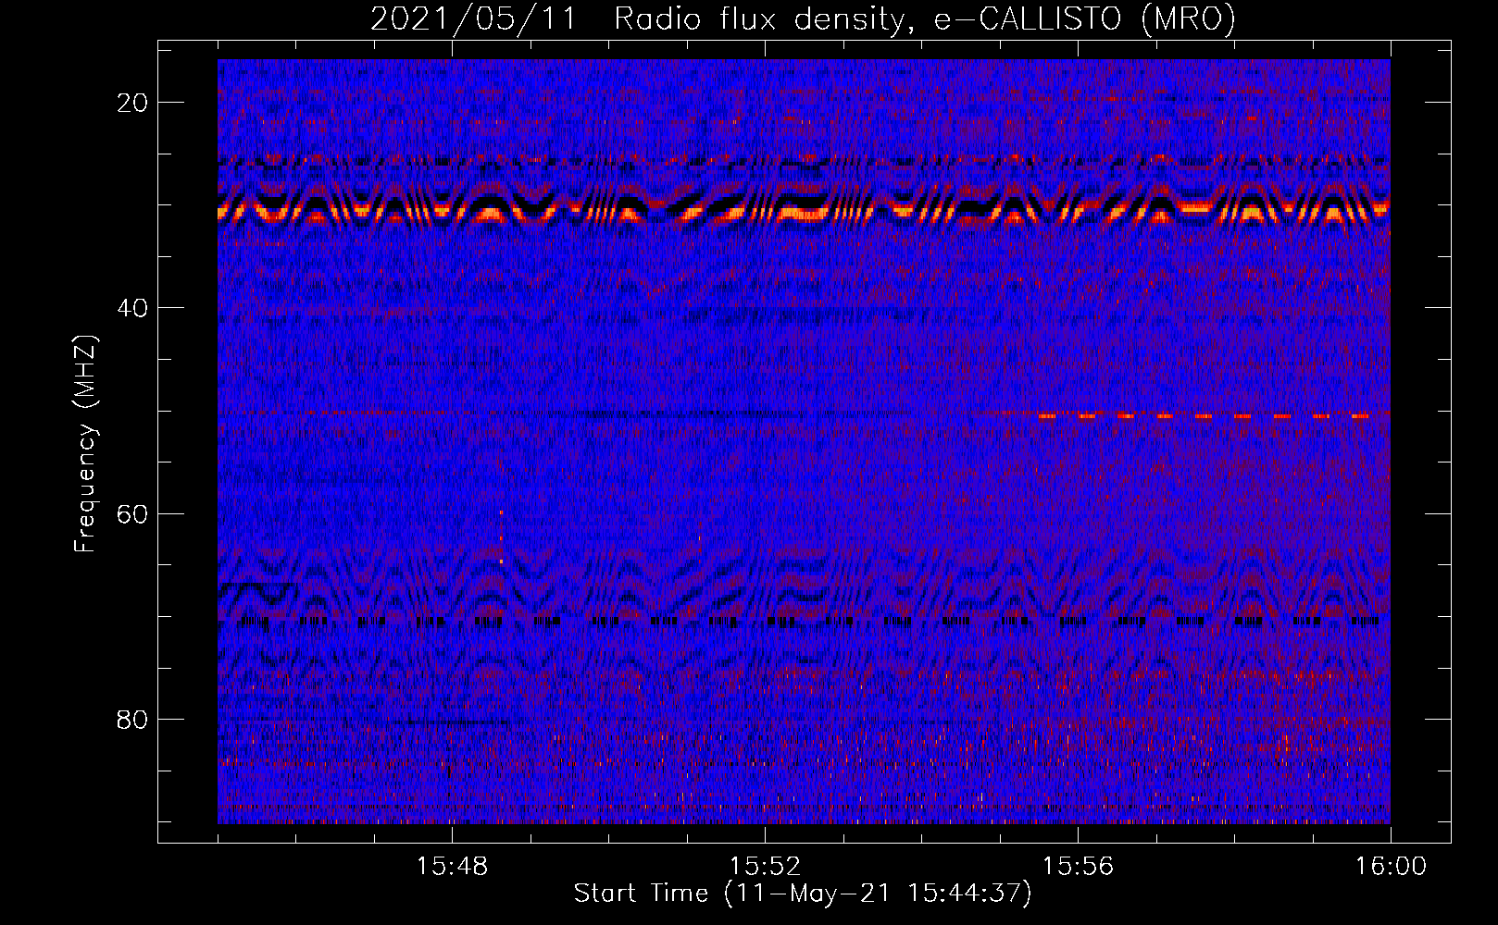The width and height of the screenshot is (1498, 925).
Task: Click the x-axis time label '15:56'
Action: pos(1078,867)
